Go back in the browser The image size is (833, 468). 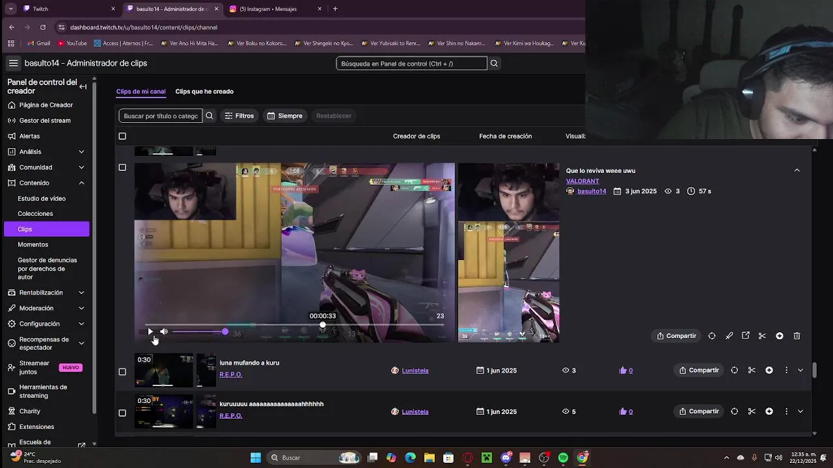[12, 27]
